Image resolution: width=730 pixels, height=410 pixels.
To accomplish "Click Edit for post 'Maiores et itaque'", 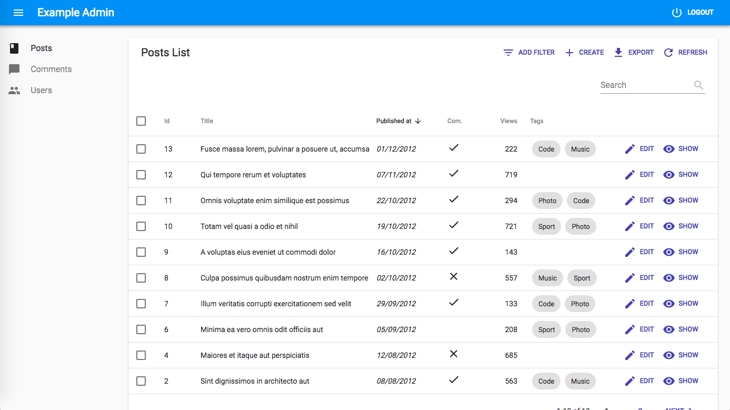I will (639, 355).
